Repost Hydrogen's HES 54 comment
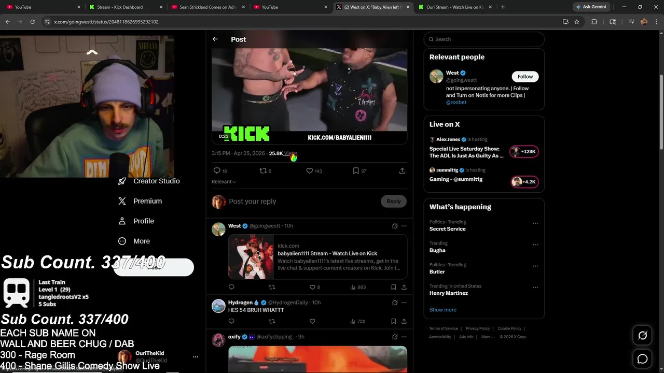This screenshot has height=373, width=664. (272, 321)
